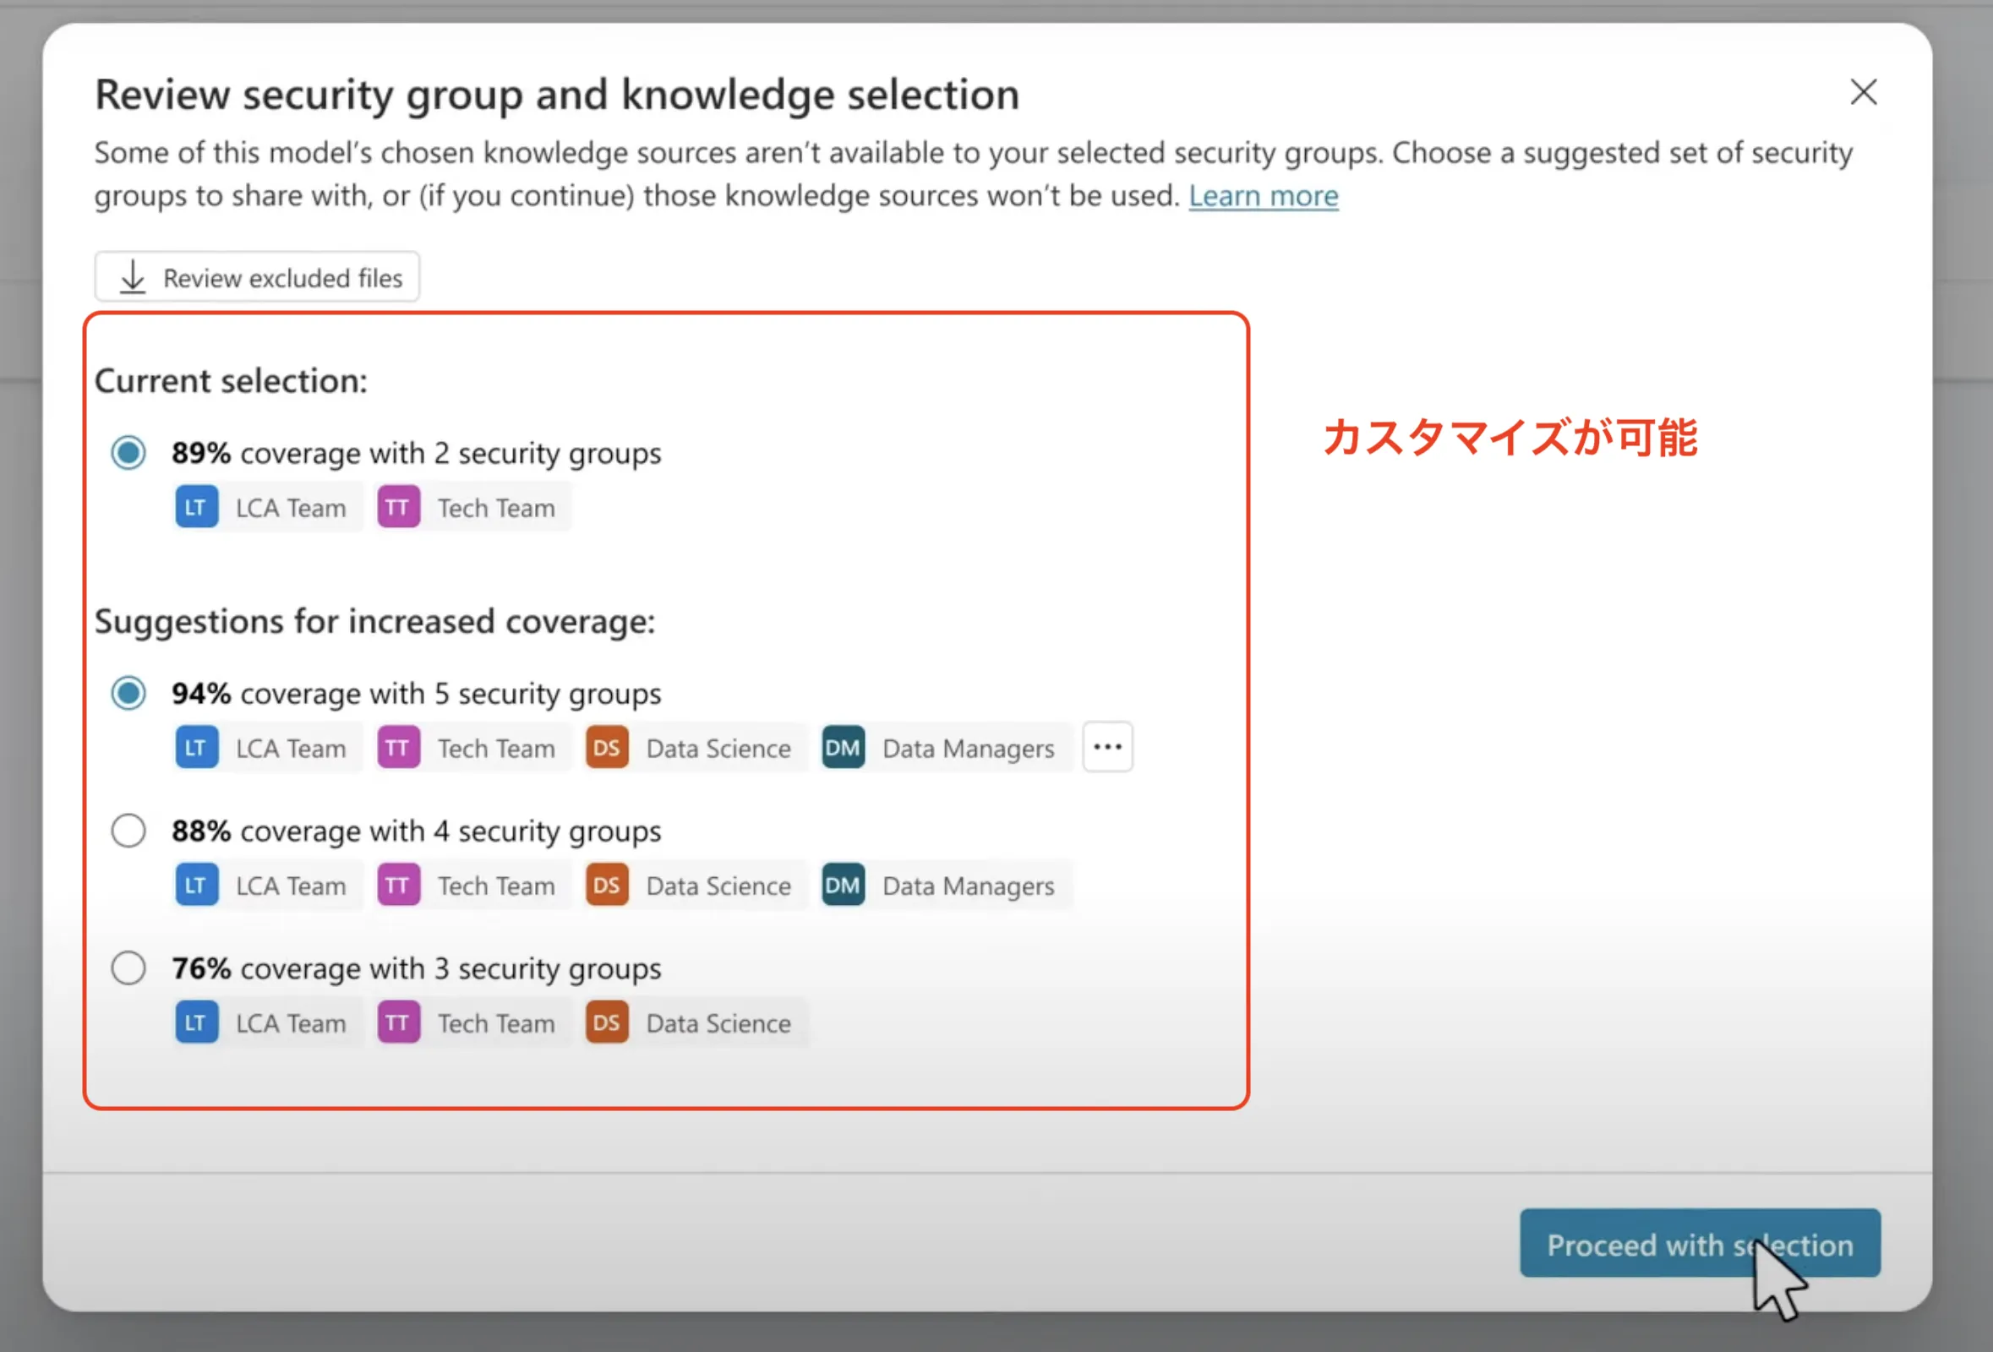Choose the 76% coverage with 3 groups option

coord(128,968)
